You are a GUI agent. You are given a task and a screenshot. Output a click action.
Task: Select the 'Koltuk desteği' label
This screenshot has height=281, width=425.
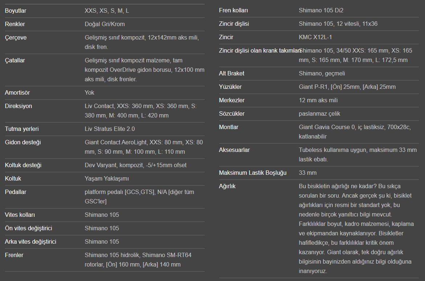[23, 165]
